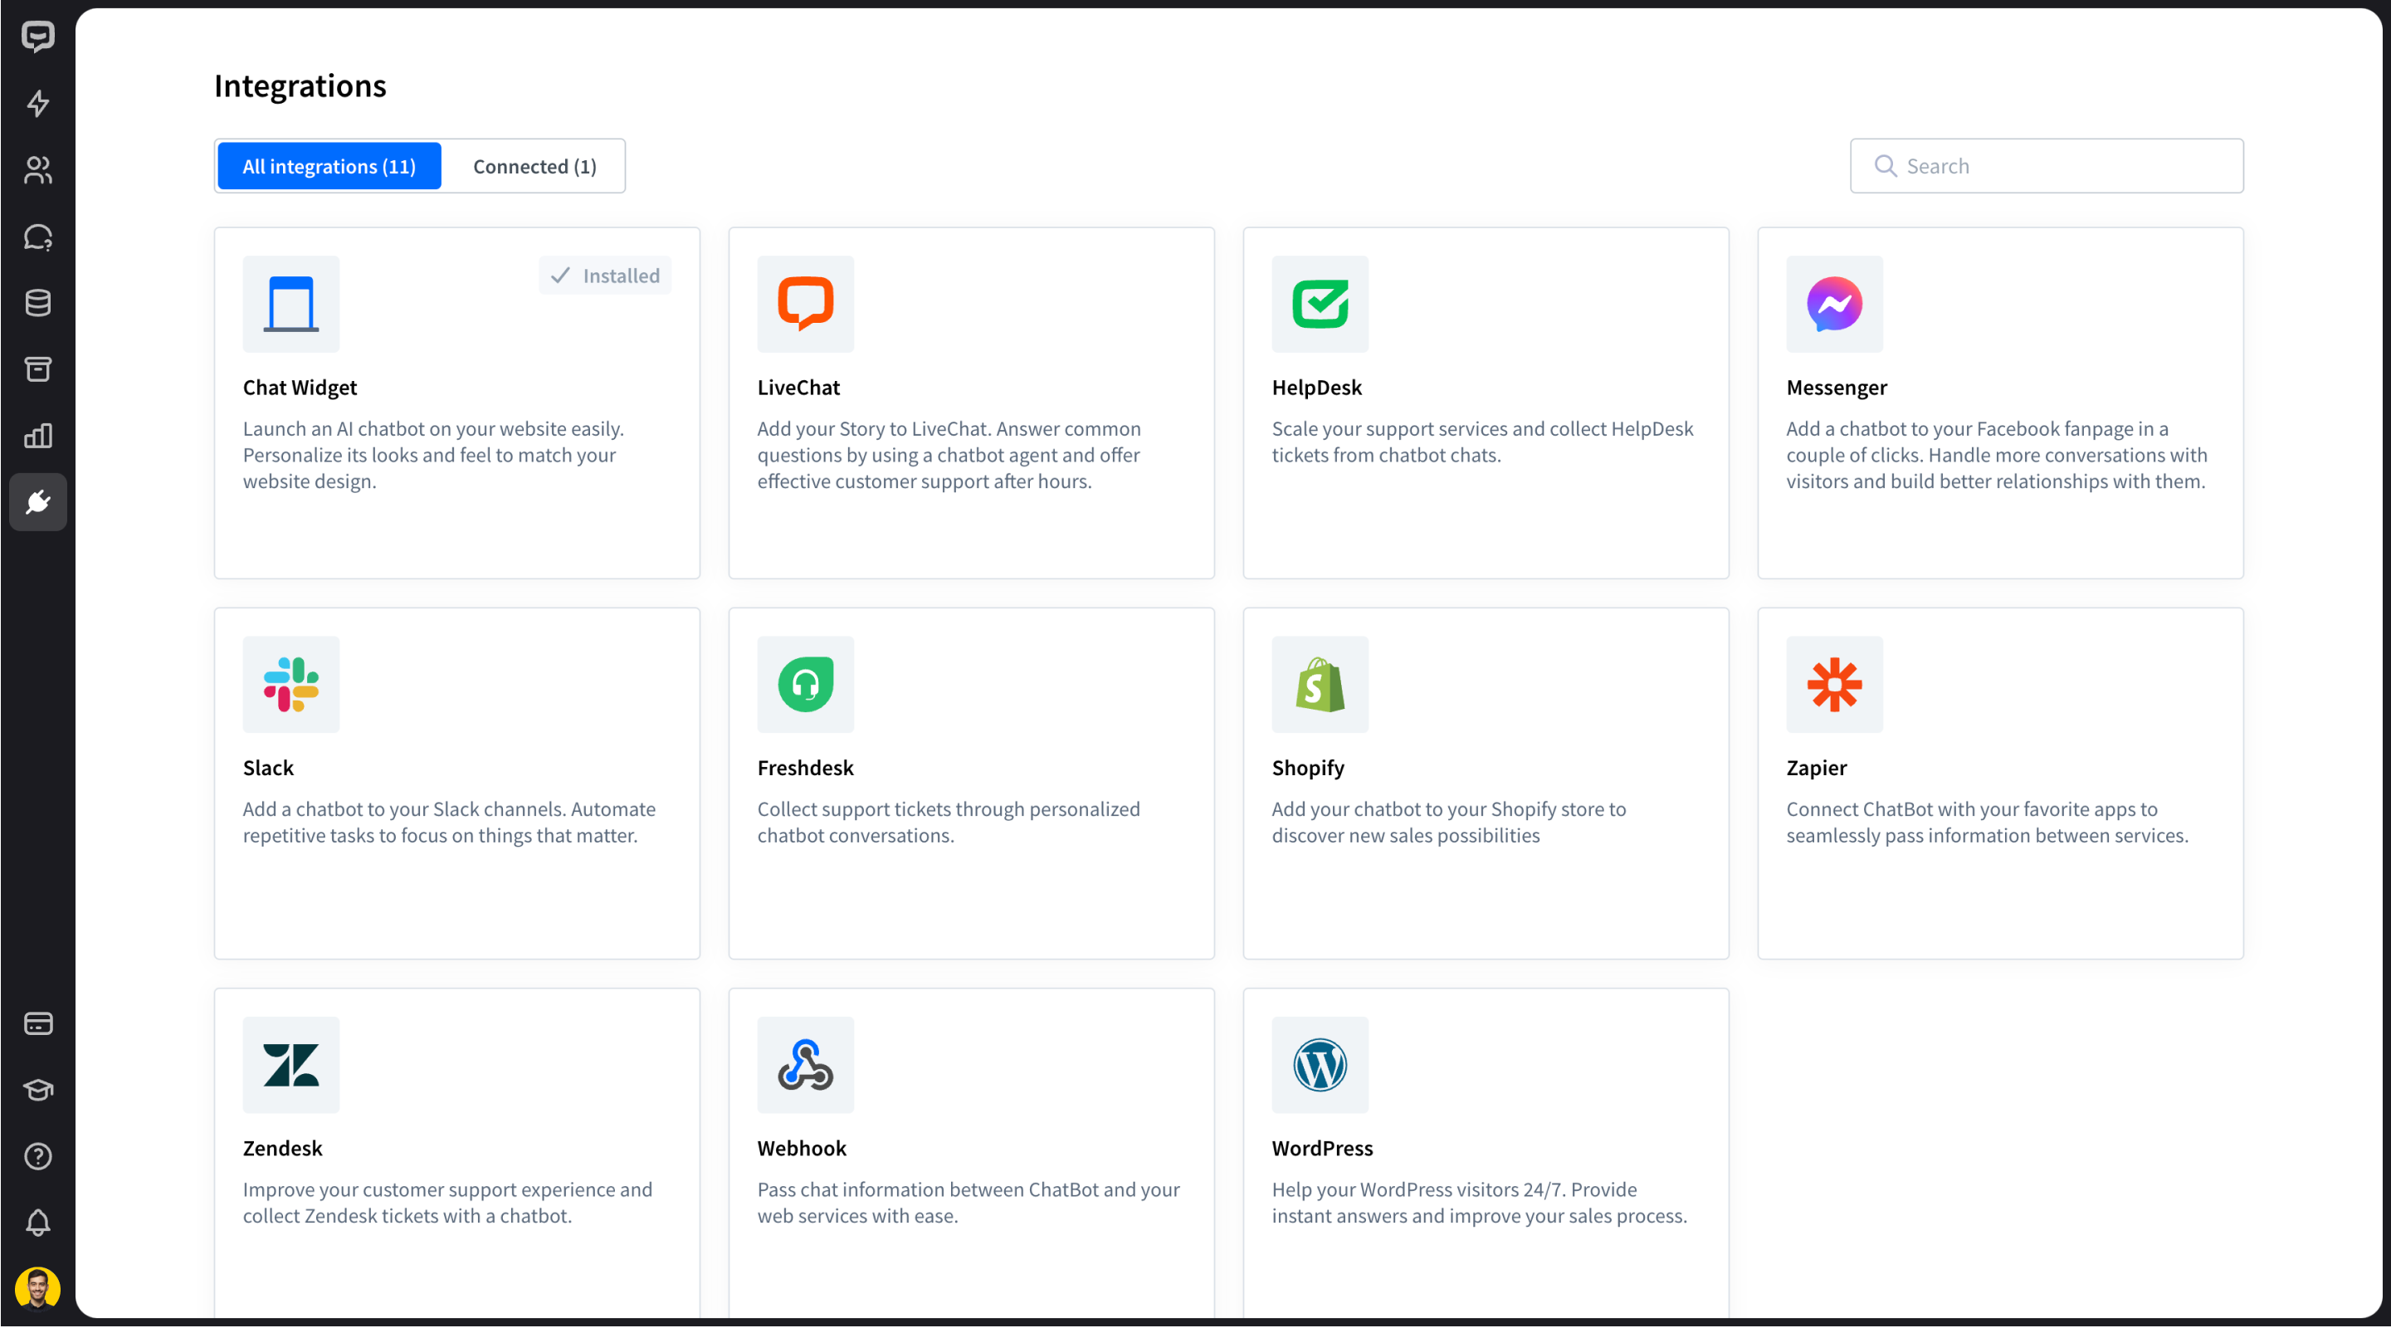The width and height of the screenshot is (2391, 1328).
Task: Open the Integrations plug icon in sidebar
Action: (x=38, y=502)
